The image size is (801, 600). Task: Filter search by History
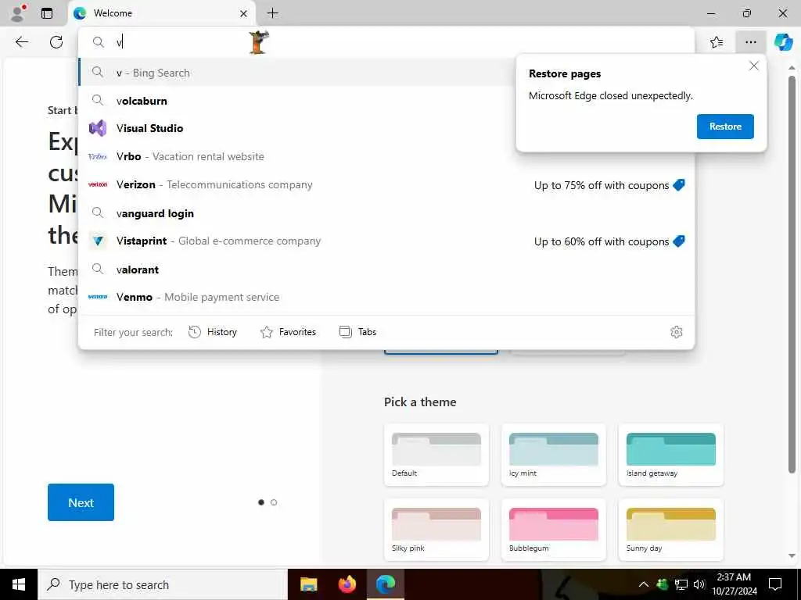click(x=213, y=332)
